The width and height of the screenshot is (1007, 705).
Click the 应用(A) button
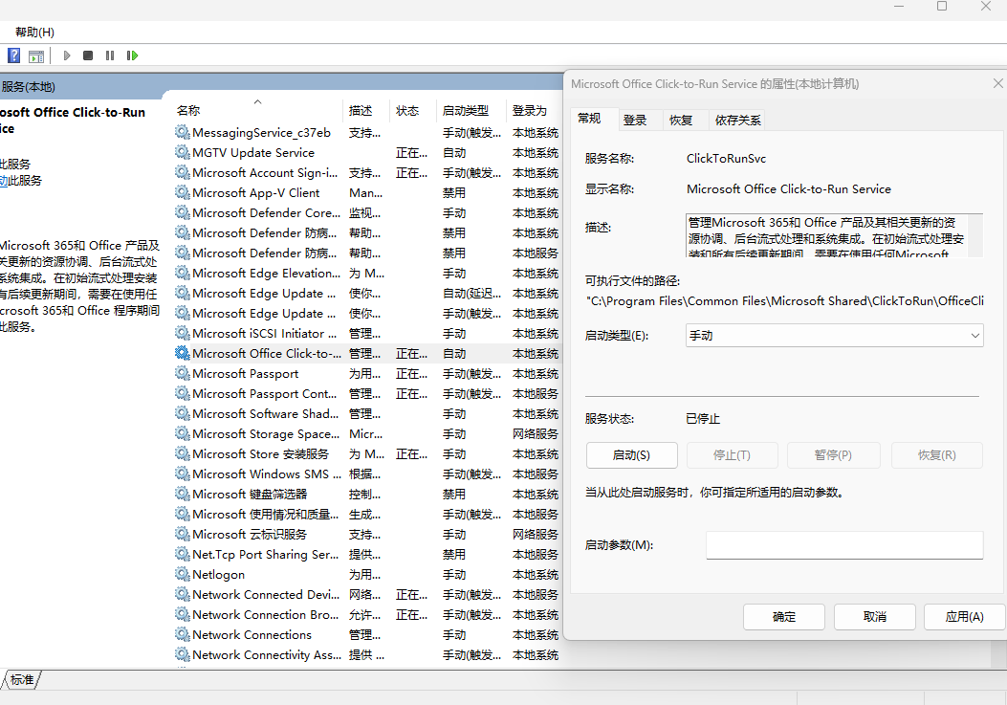[965, 617]
